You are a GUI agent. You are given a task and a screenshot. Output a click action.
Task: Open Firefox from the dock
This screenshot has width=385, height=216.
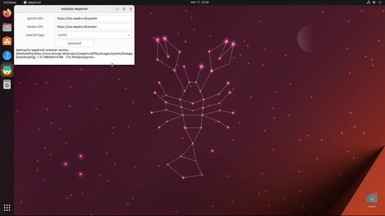click(x=7, y=13)
